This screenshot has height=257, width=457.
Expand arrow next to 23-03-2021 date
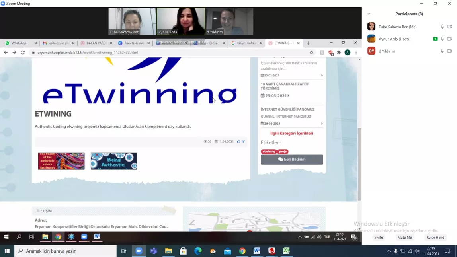288,95
